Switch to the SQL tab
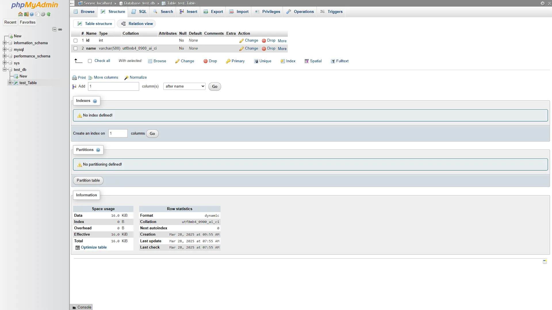The image size is (552, 310). coord(139,12)
